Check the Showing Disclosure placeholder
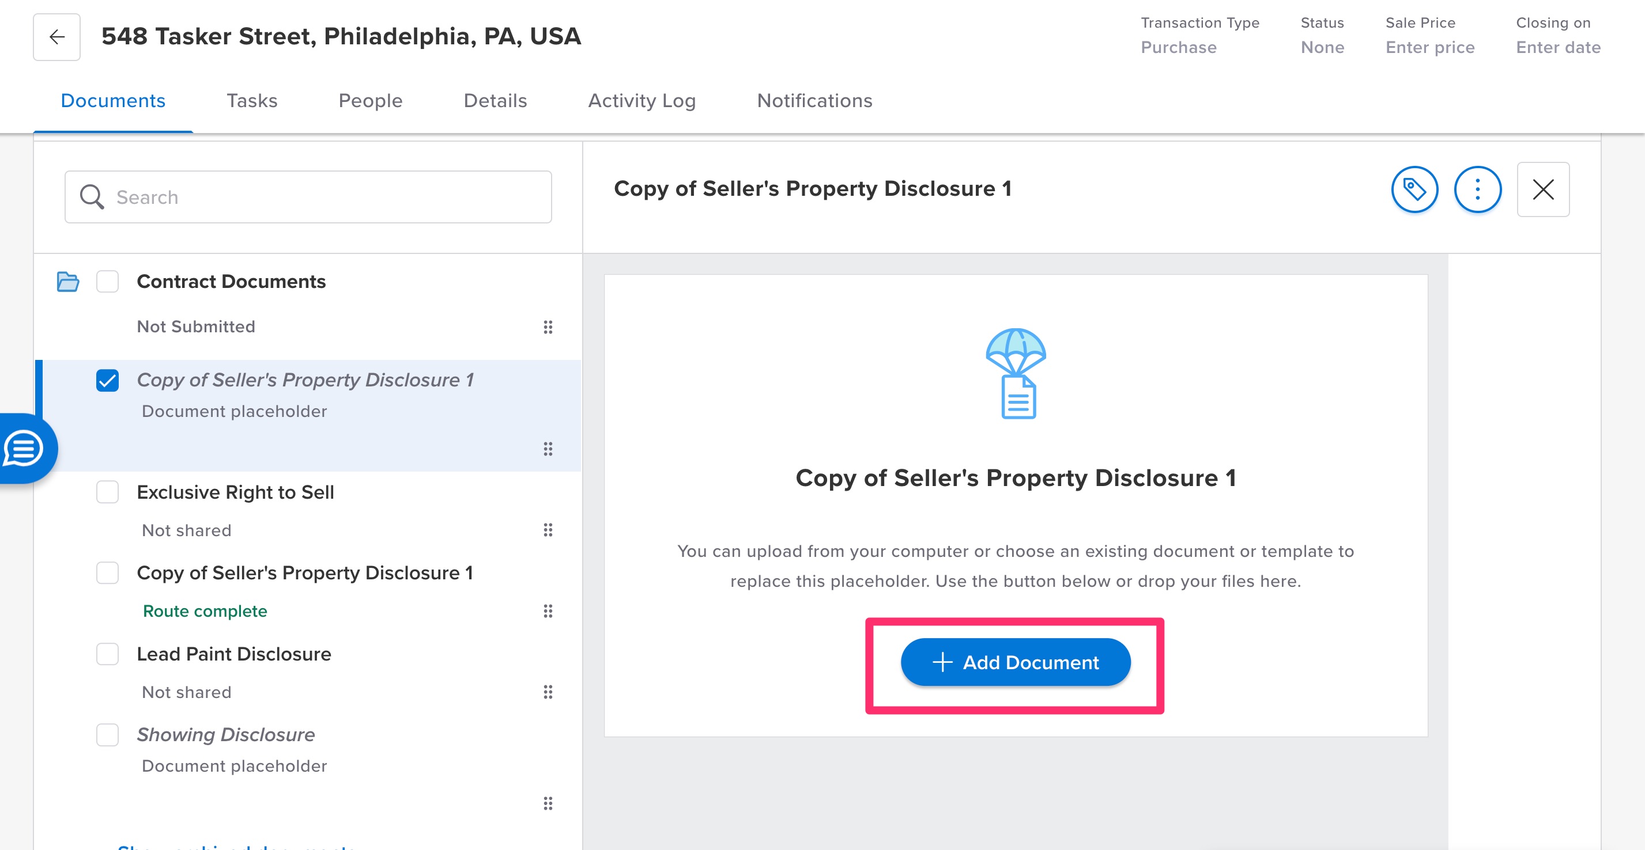Image resolution: width=1645 pixels, height=850 pixels. (107, 734)
